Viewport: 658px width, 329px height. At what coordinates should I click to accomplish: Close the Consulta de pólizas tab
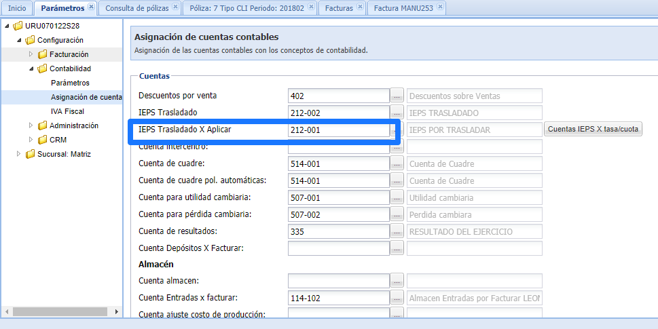pyautogui.click(x=175, y=7)
